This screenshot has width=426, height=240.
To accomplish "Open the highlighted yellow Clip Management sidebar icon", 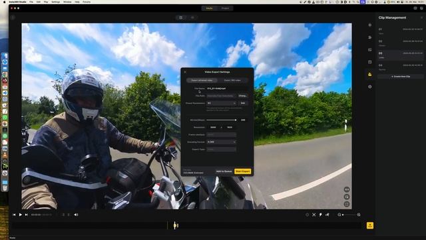I will 370,74.
